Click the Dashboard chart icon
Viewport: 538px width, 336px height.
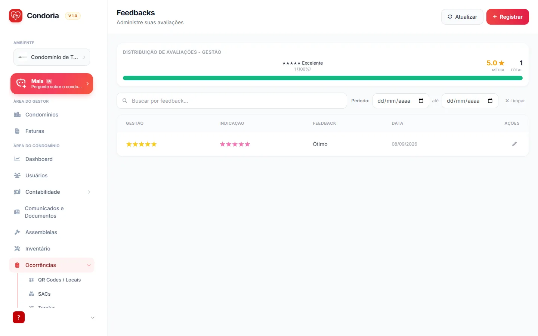[17, 159]
